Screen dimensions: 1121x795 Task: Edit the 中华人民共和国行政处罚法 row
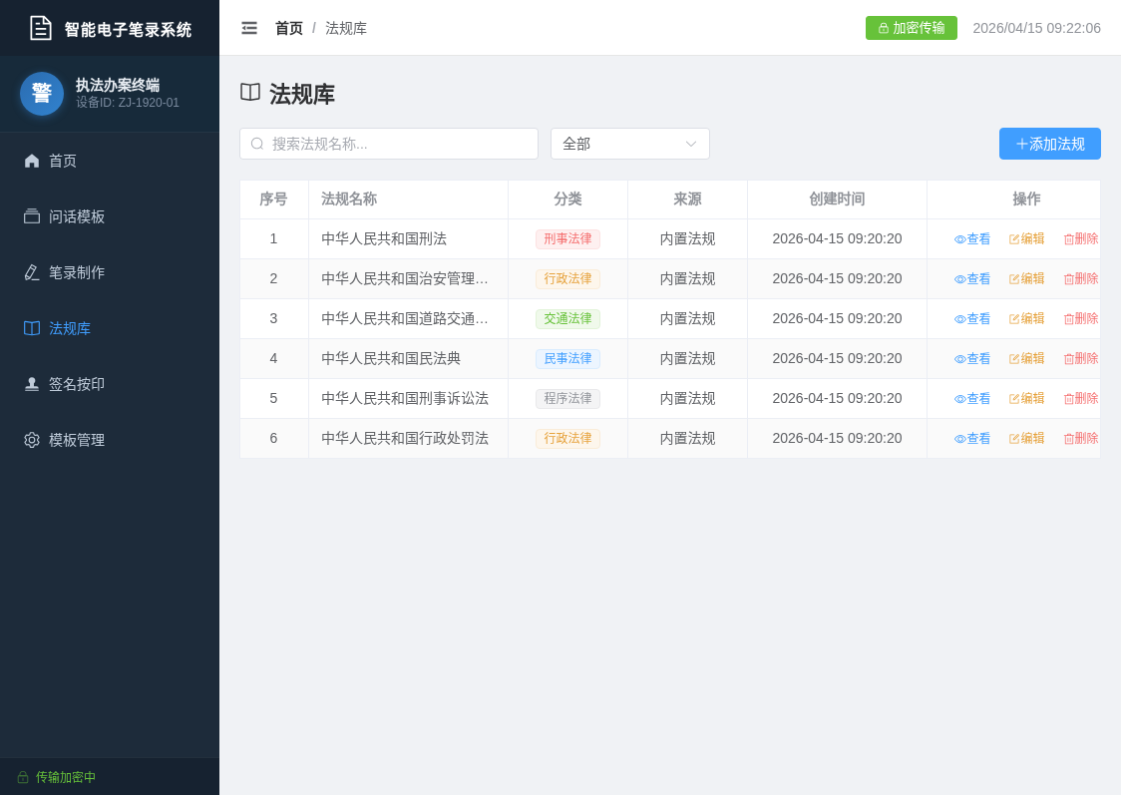click(1026, 438)
